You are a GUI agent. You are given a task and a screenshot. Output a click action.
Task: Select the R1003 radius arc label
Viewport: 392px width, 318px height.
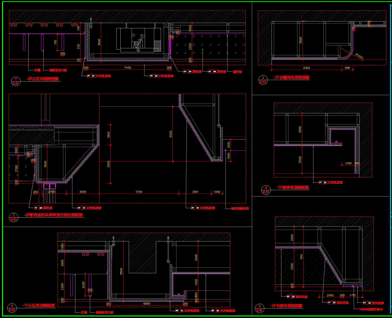click(x=359, y=56)
